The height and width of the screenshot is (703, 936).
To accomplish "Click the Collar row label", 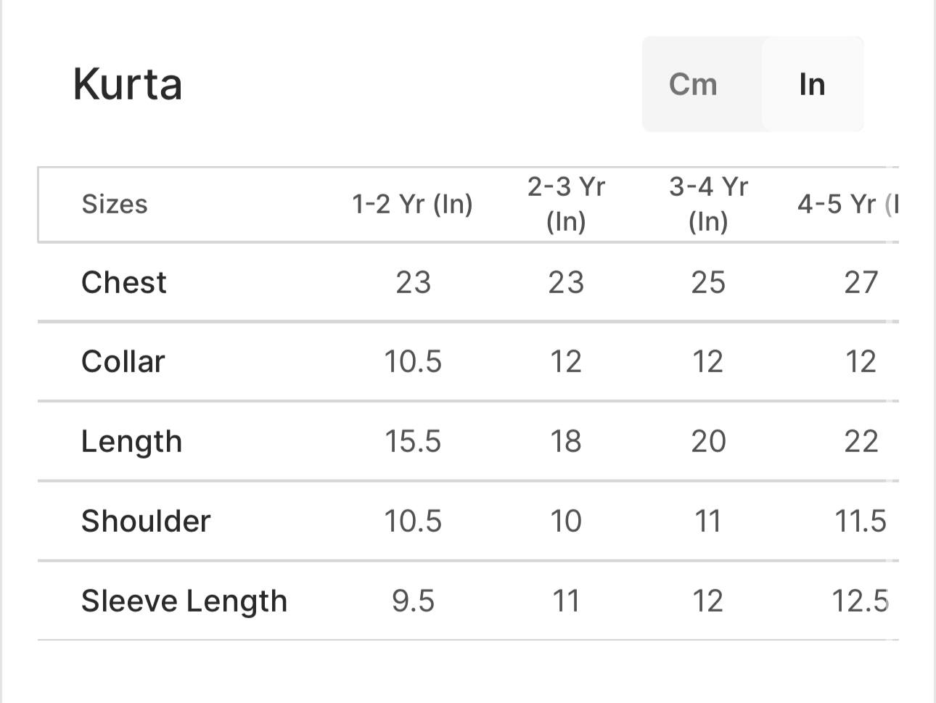I will coord(123,361).
